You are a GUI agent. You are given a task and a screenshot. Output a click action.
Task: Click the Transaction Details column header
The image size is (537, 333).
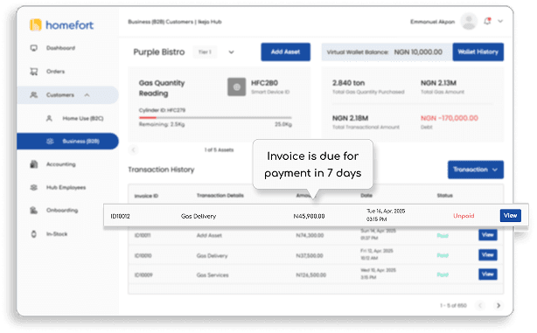pos(220,196)
